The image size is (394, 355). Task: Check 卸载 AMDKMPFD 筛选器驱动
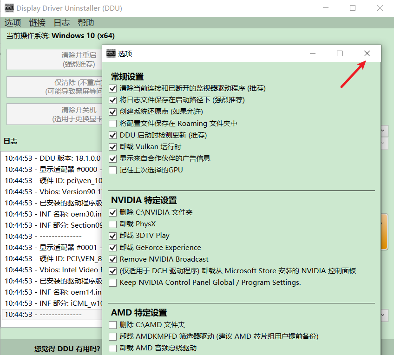coord(112,336)
